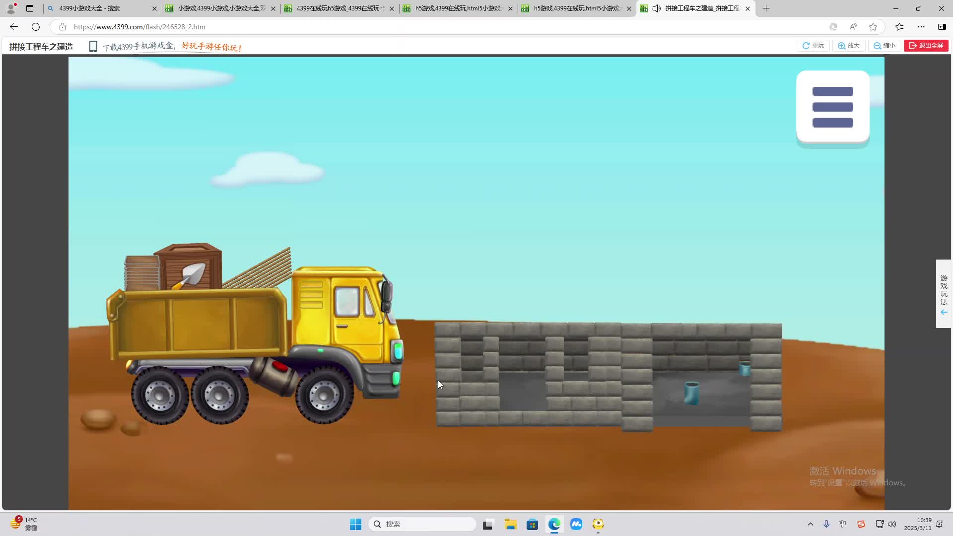Click the 重玩 replay button
Viewport: 953px width, 536px height.
813,46
